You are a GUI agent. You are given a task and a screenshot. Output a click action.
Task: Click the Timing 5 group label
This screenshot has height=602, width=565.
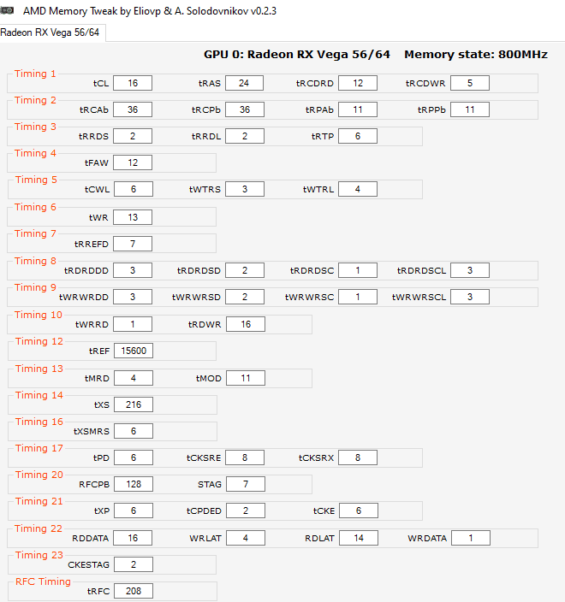click(36, 180)
